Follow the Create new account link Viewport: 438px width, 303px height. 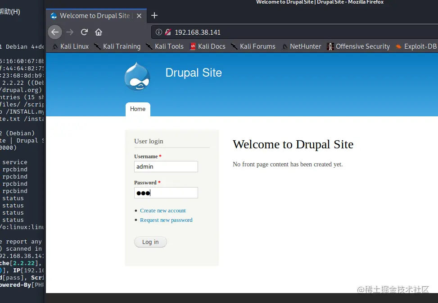click(x=163, y=211)
